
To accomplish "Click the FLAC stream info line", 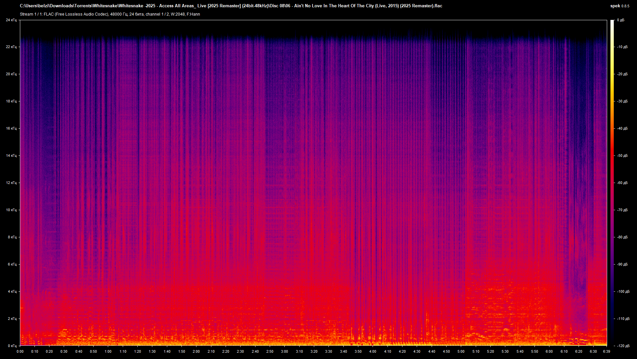I will (110, 14).
